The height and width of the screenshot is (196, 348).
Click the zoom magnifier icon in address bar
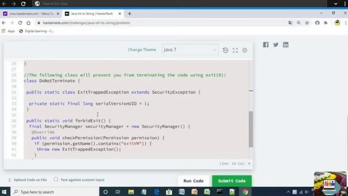click(299, 23)
